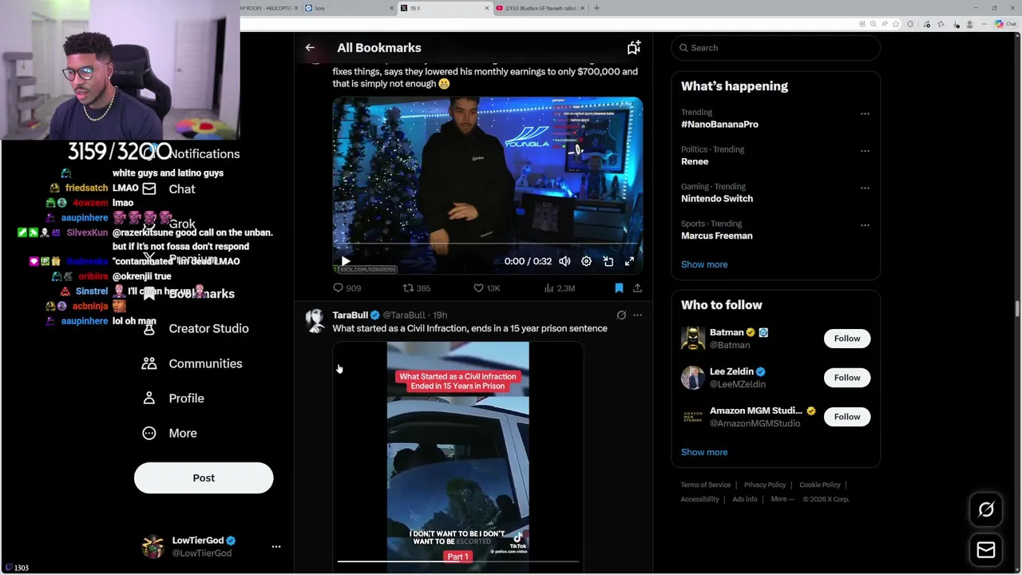The width and height of the screenshot is (1022, 575).
Task: Open Marcus Freeman trending topic
Action: (x=716, y=236)
